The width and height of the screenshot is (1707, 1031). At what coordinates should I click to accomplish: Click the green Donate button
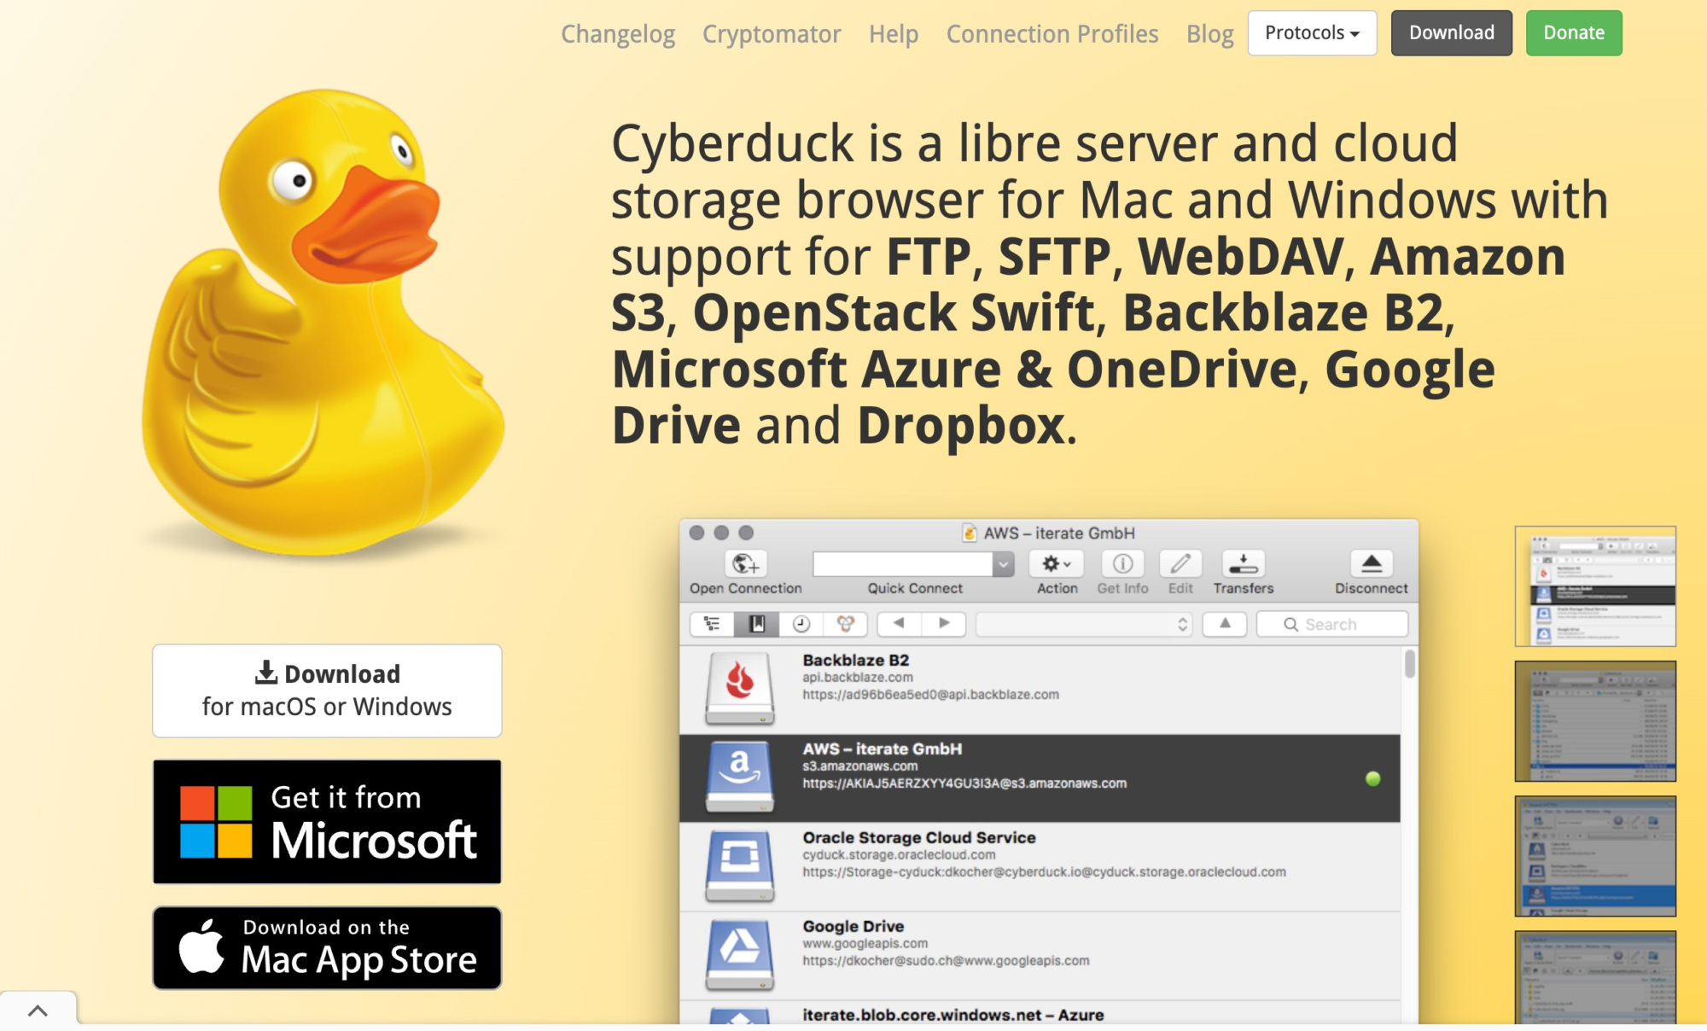click(x=1574, y=33)
